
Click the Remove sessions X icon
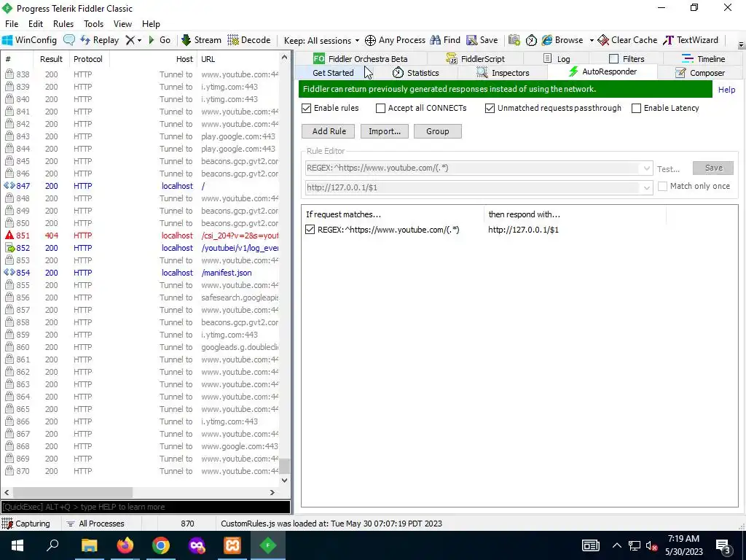pyautogui.click(x=130, y=40)
